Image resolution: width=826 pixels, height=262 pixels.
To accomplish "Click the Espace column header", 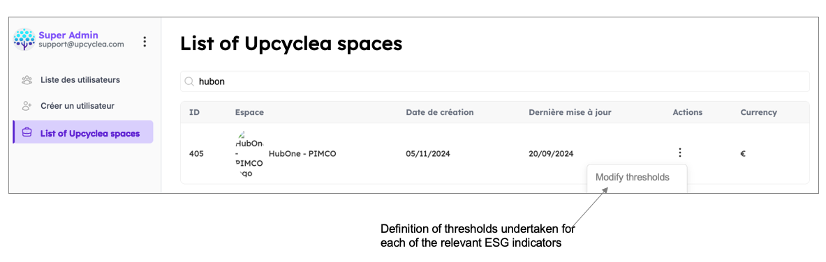I will [x=249, y=113].
